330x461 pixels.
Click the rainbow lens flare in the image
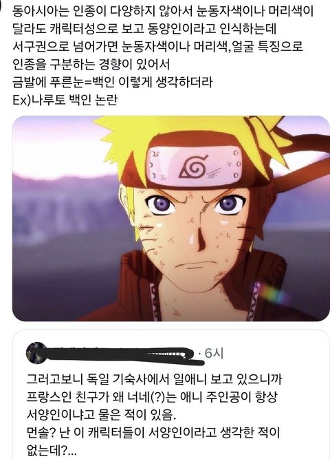click(x=273, y=295)
